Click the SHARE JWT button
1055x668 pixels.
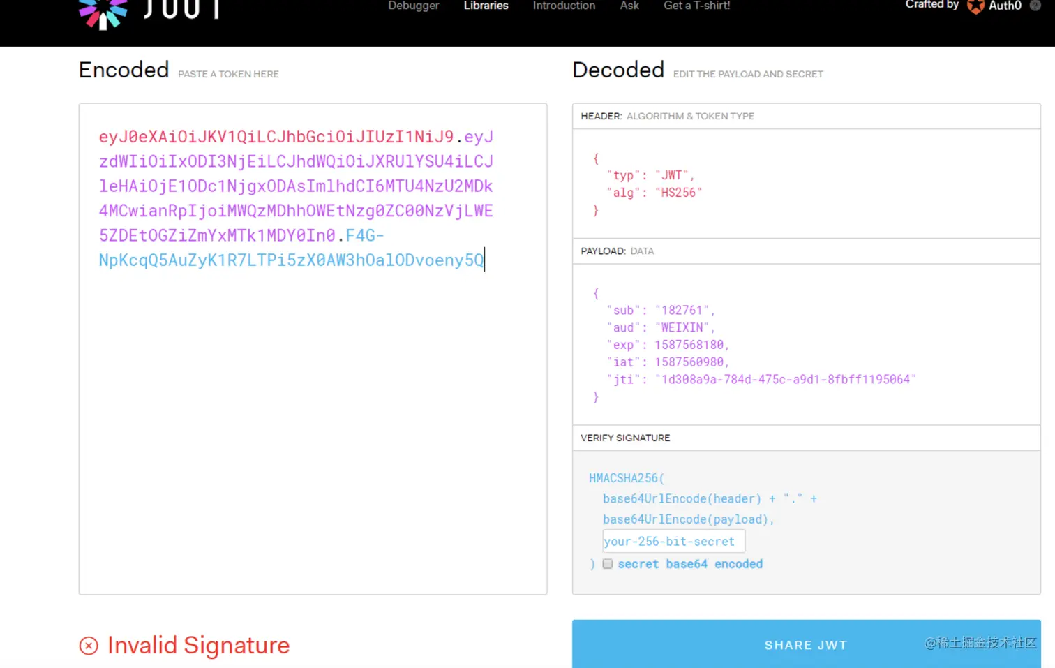coord(806,644)
